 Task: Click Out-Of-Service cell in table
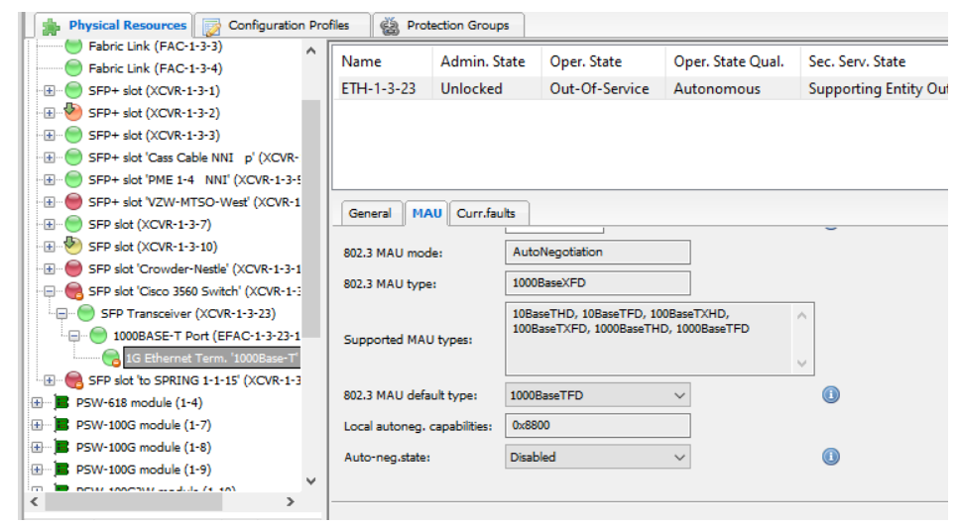tap(599, 88)
